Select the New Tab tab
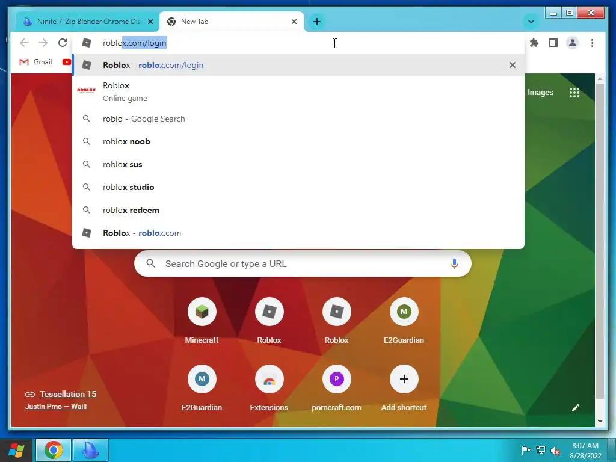Screen dimensions: 616x462 pyautogui.click(x=232, y=22)
